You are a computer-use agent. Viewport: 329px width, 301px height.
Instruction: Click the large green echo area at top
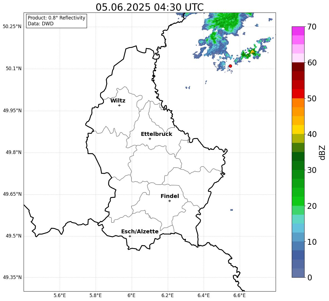226,23
